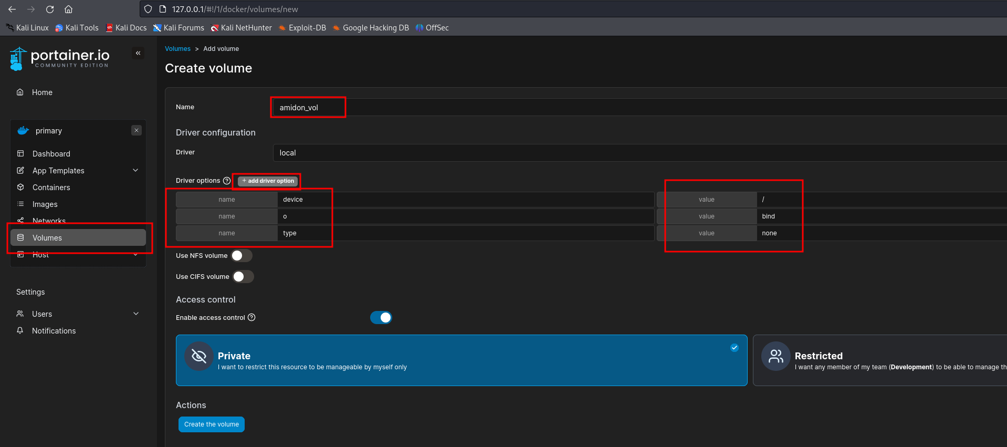Expand the Users menu chevron
The width and height of the screenshot is (1007, 447).
[x=136, y=314]
